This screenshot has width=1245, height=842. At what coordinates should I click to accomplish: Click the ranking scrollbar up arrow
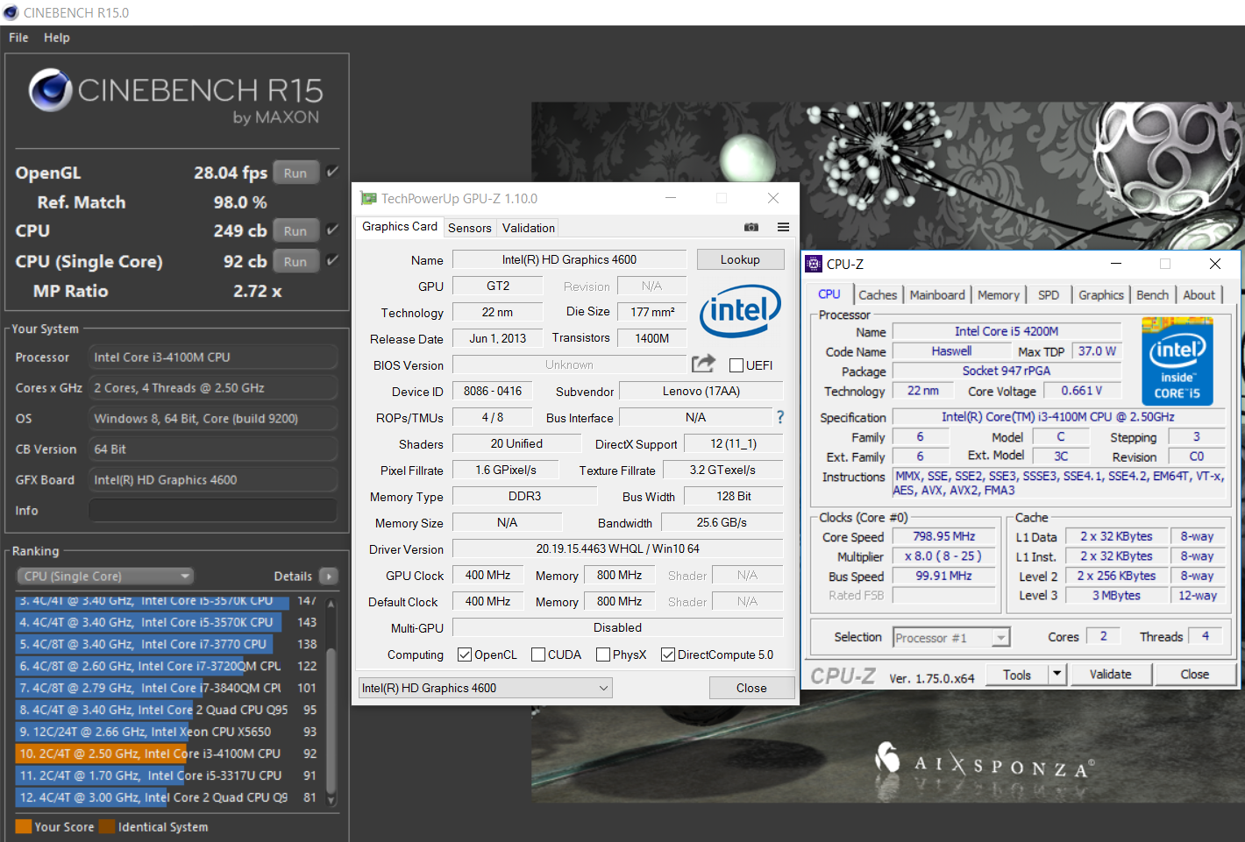click(331, 603)
